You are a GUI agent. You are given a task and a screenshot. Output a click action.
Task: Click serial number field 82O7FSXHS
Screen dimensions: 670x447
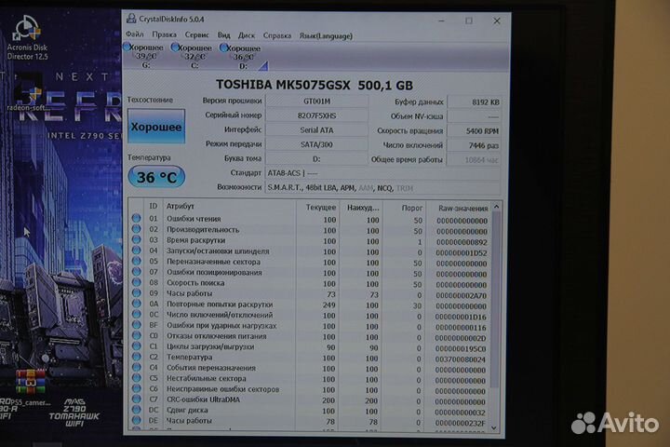pyautogui.click(x=316, y=115)
